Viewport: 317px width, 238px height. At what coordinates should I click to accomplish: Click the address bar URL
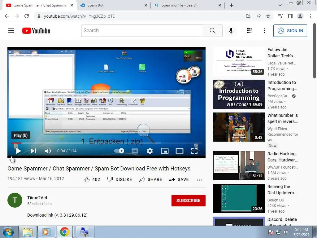pyautogui.click(x=79, y=16)
